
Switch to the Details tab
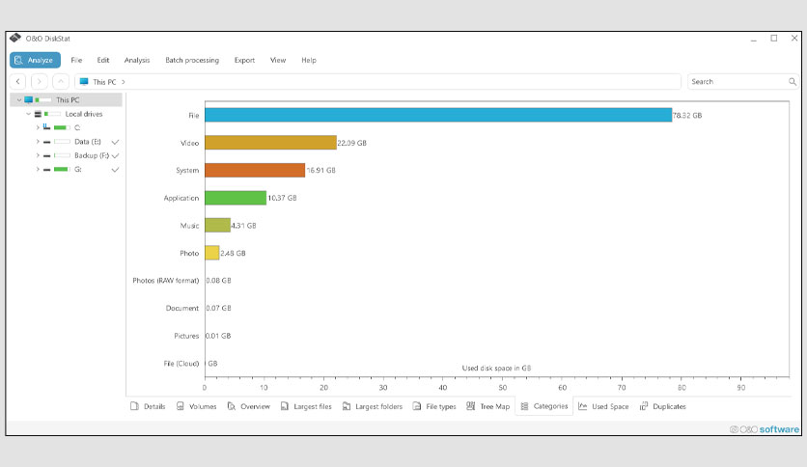click(148, 406)
